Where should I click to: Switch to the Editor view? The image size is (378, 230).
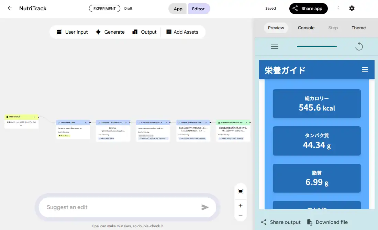(198, 9)
